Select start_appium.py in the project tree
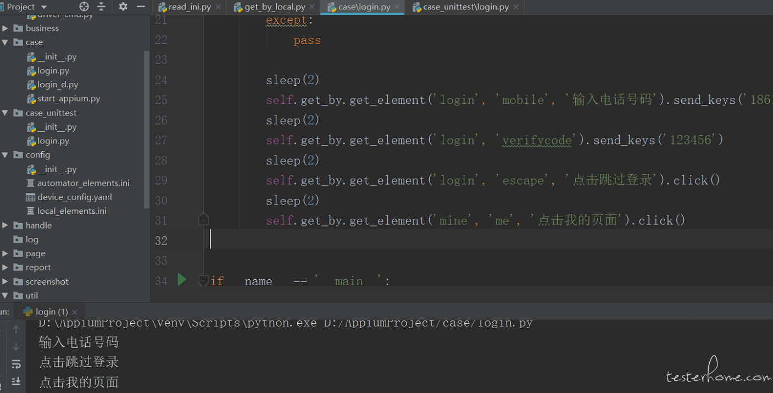This screenshot has height=393, width=773. tap(69, 98)
